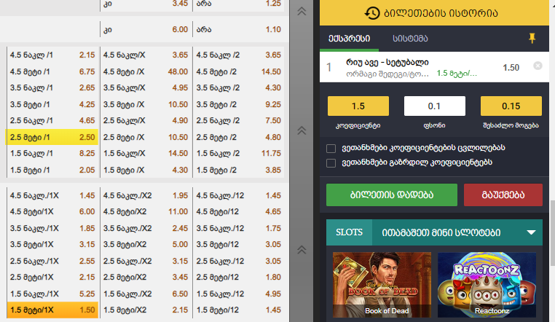
Task: Select 4.5 ნაკლ /2 odds 3.65
Action: tap(239, 55)
